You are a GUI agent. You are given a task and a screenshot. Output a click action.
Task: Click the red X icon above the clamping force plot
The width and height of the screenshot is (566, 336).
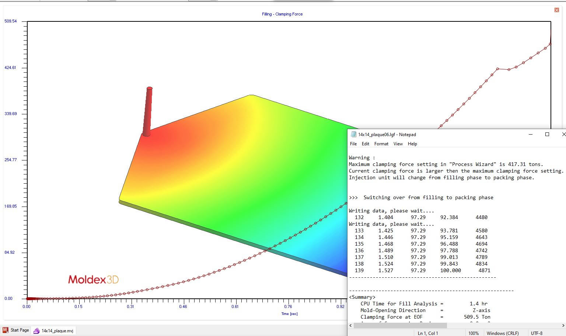click(x=556, y=10)
